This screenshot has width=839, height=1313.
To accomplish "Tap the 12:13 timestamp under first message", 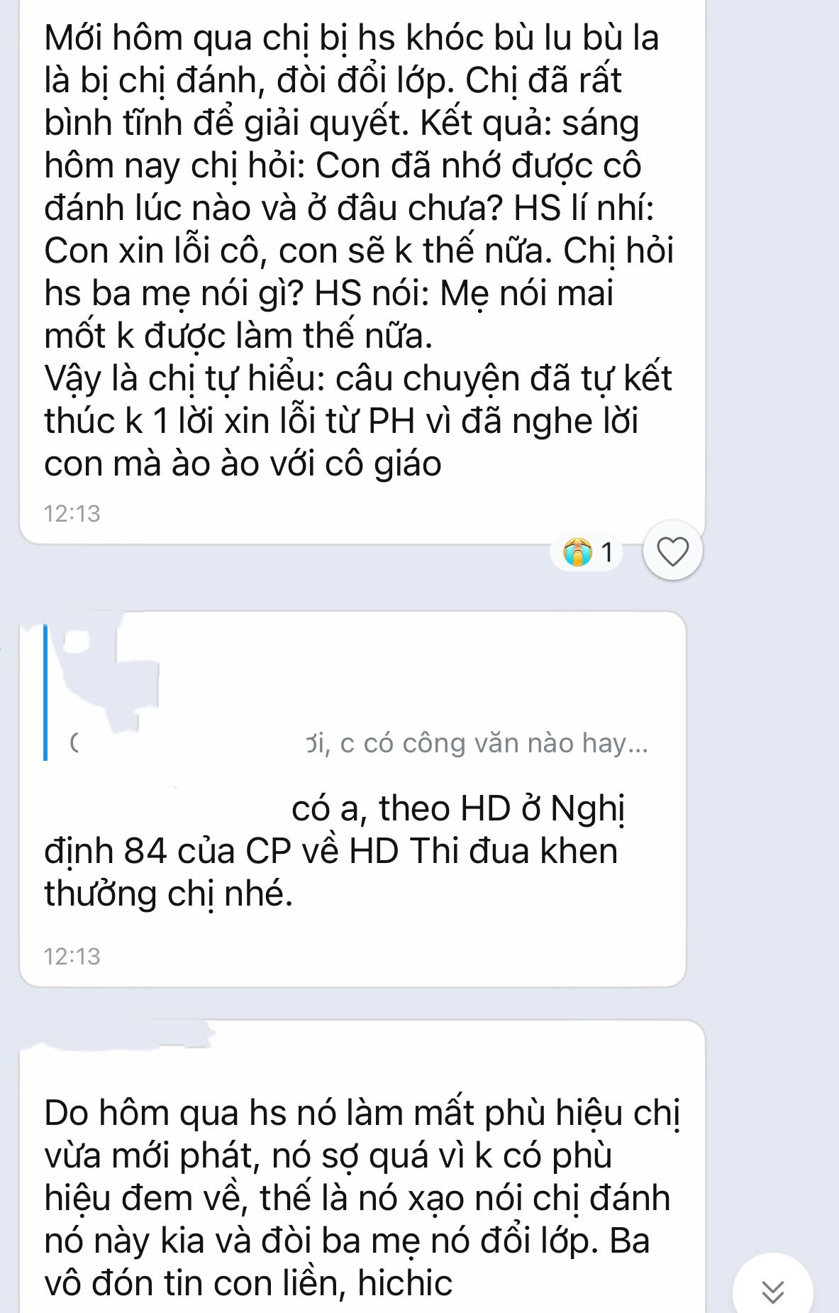I will pyautogui.click(x=72, y=513).
